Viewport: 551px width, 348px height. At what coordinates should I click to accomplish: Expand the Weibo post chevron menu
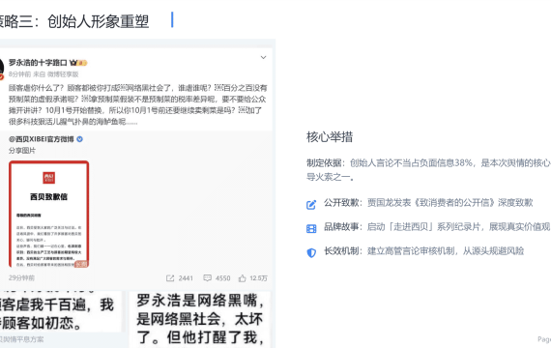[x=263, y=58]
